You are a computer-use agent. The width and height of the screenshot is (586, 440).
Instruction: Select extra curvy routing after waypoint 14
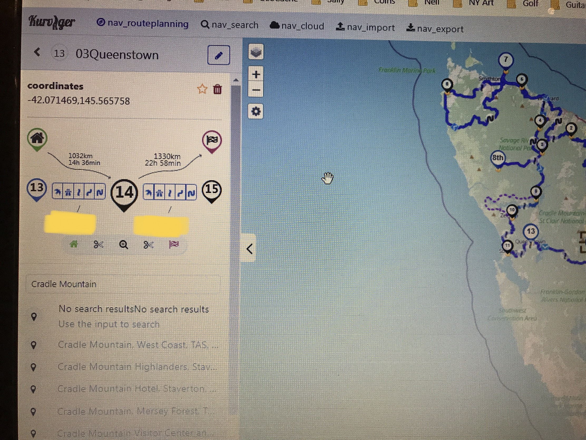point(192,193)
